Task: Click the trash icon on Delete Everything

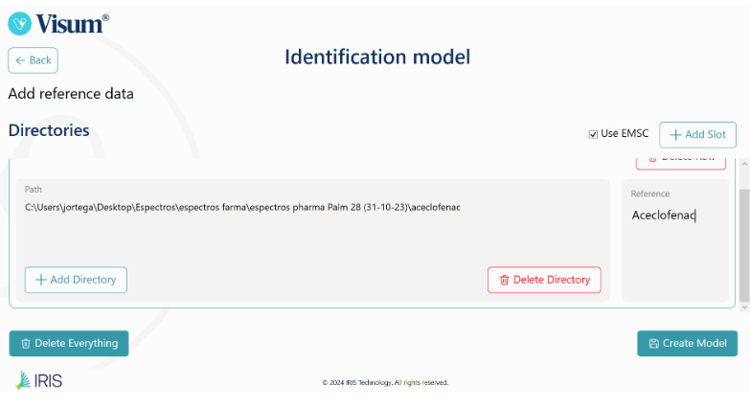Action: coord(26,344)
